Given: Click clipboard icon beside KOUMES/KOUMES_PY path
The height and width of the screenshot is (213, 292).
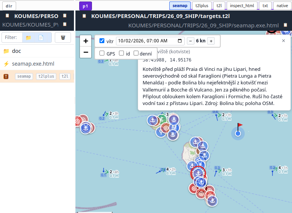Looking at the screenshot, I should [65, 24].
